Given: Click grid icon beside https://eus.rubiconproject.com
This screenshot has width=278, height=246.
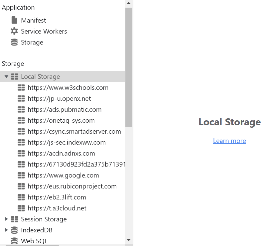Looking at the screenshot, I should 21,186.
